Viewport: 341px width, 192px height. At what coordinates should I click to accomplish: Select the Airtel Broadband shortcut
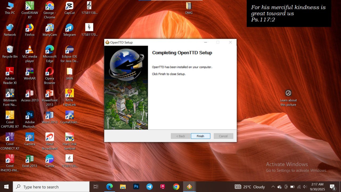tap(50, 141)
